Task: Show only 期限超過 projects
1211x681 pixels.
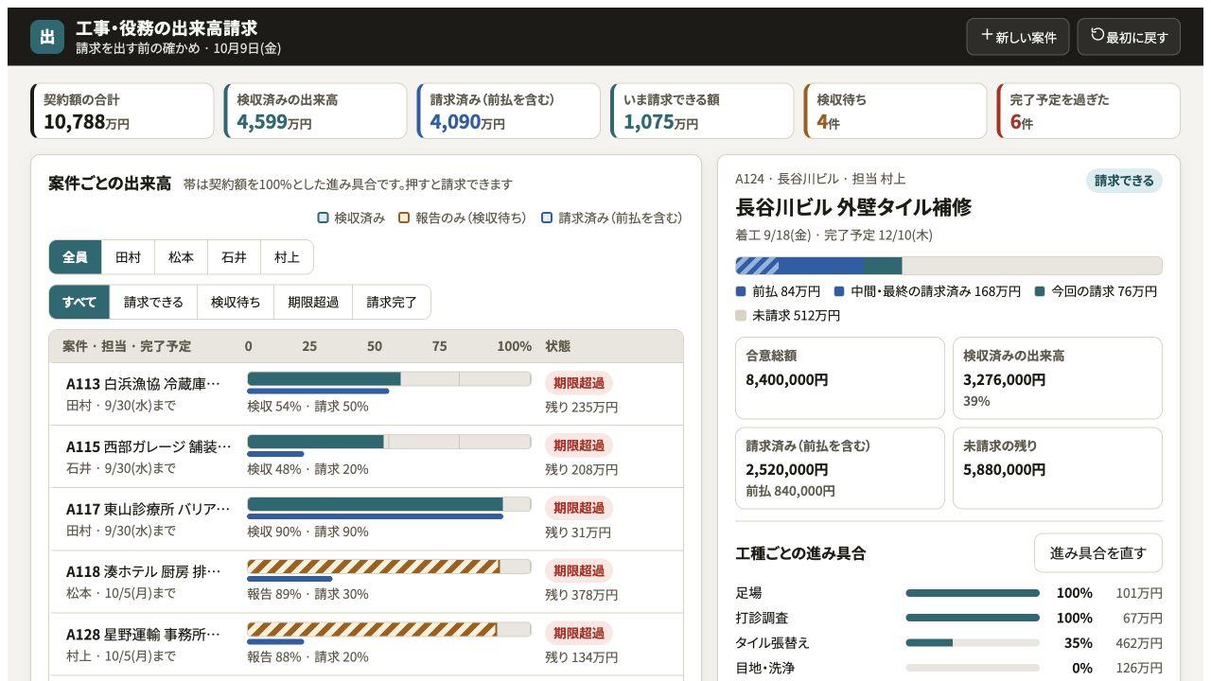Action: 313,303
